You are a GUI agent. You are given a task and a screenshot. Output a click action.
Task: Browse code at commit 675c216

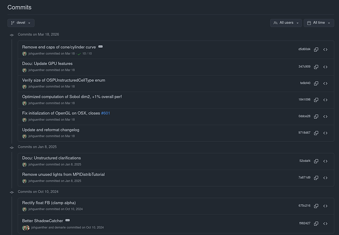325,206
